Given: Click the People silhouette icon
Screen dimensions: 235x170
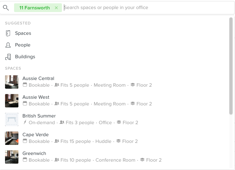Looking at the screenshot, I should 8,45.
